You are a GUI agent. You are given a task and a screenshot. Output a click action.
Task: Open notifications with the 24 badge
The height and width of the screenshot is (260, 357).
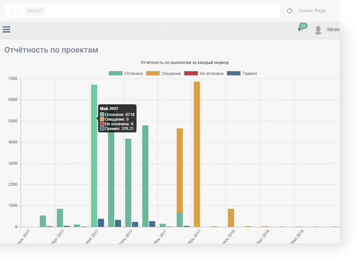[x=302, y=27]
